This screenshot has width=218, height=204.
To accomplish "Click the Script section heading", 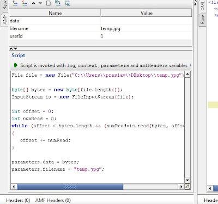I will [18, 55].
